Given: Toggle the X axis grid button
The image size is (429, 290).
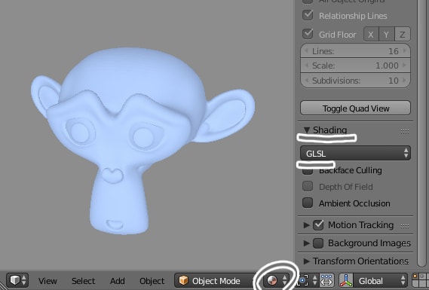Looking at the screenshot, I should [371, 35].
